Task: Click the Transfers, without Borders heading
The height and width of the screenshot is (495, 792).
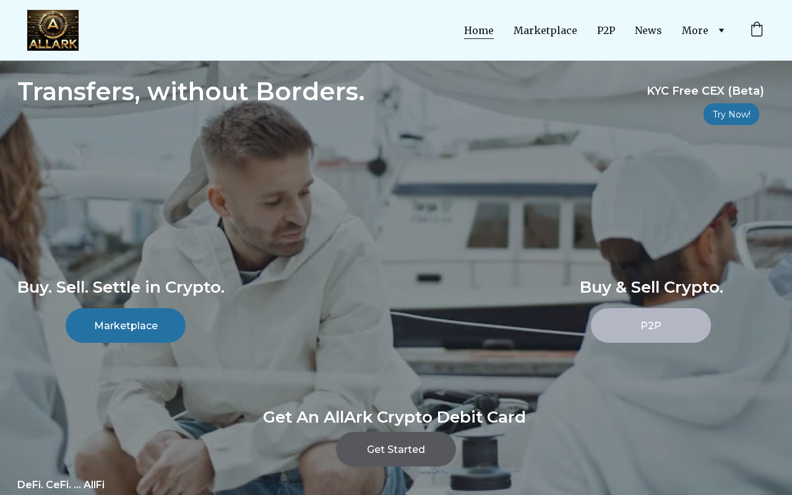Action: (191, 92)
